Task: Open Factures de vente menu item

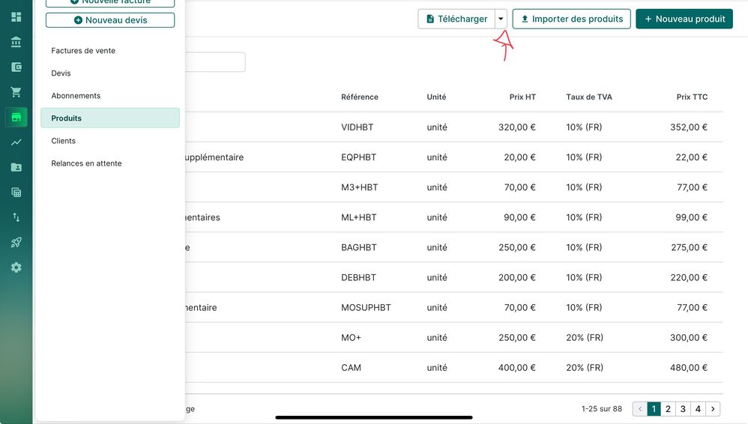Action: (x=83, y=51)
